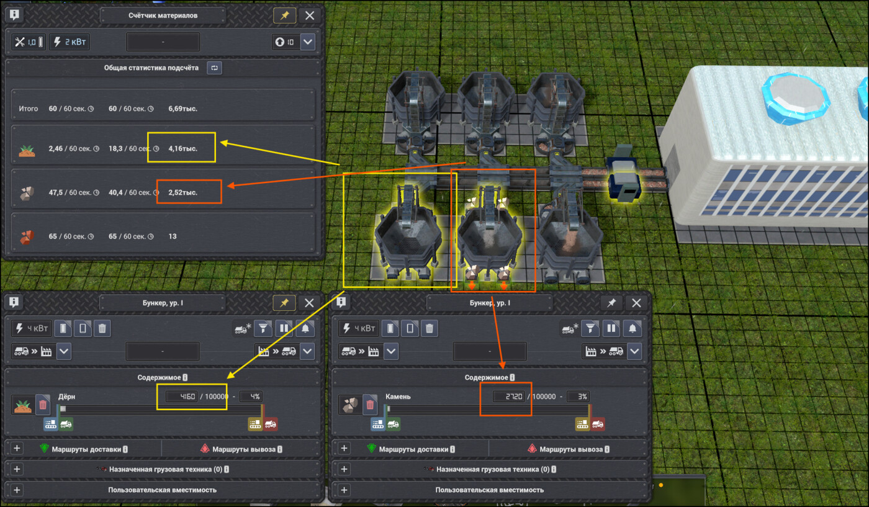Click the copy-settings icon in Камень bunker

click(389, 328)
